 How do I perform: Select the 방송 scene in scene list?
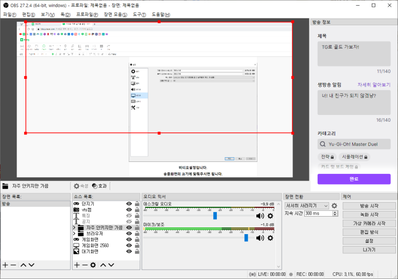pyautogui.click(x=36, y=204)
